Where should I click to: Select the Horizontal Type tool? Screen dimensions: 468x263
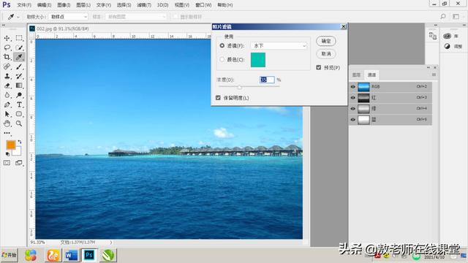[19, 104]
